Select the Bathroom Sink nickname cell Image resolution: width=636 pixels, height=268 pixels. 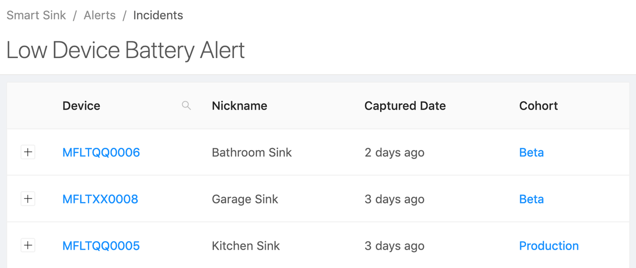pos(251,152)
